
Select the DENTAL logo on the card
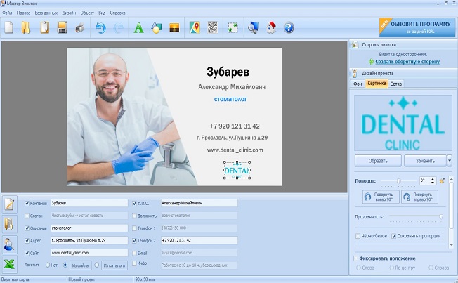point(237,170)
